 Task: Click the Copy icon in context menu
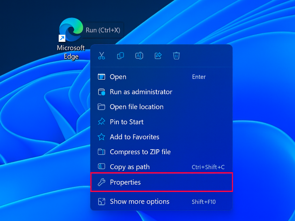point(120,56)
